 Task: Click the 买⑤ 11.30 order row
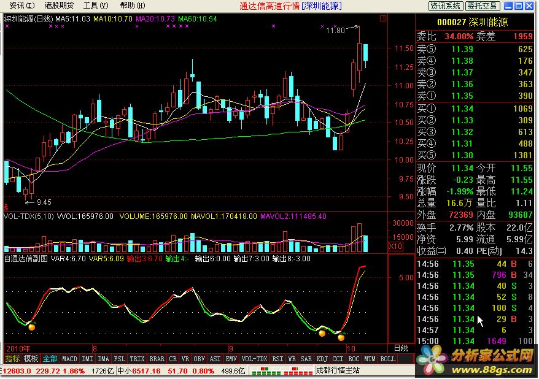[475, 155]
